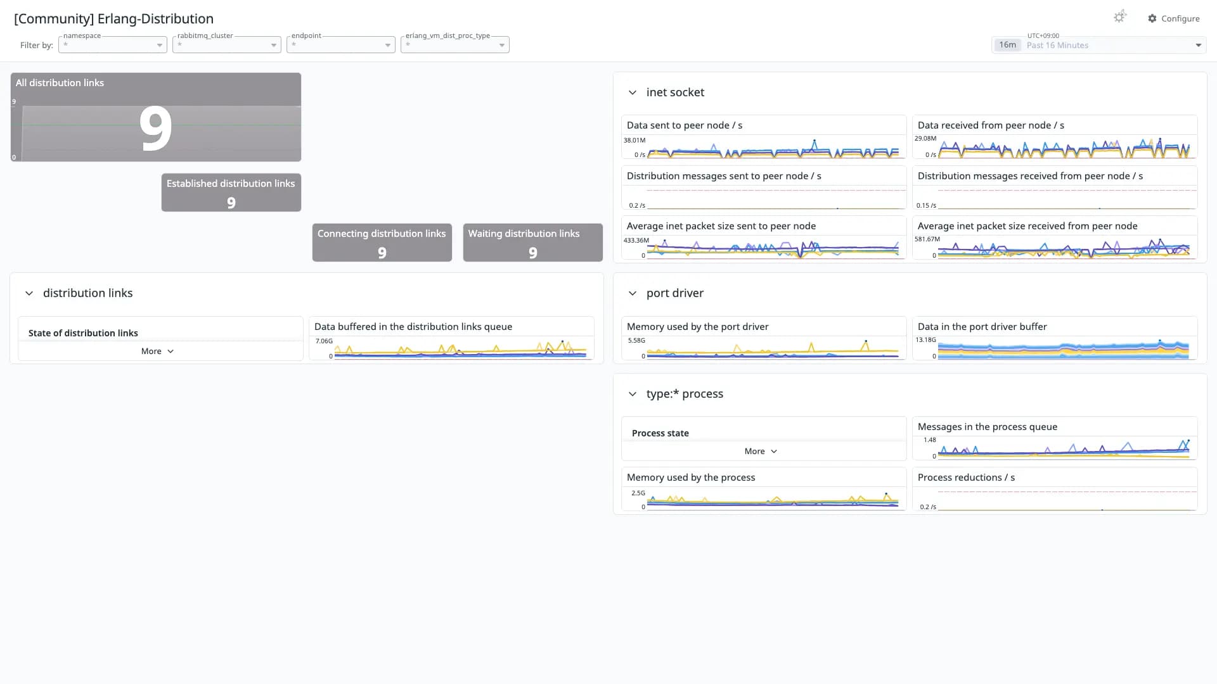Open Configure settings
Image resolution: width=1217 pixels, height=684 pixels.
click(1173, 18)
